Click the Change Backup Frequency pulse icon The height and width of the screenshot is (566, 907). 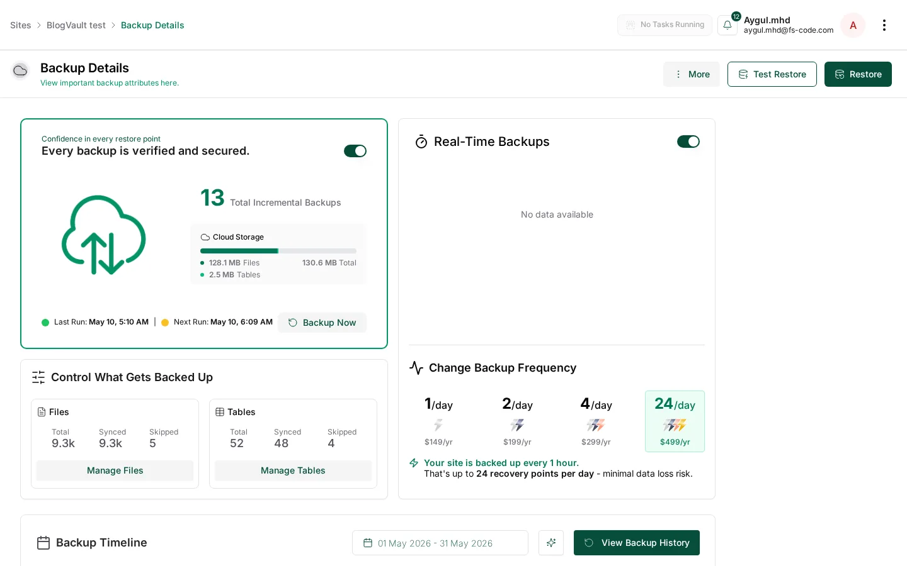[416, 367]
